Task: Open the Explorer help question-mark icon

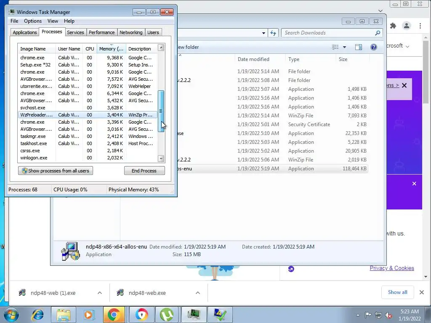Action: pos(374,47)
